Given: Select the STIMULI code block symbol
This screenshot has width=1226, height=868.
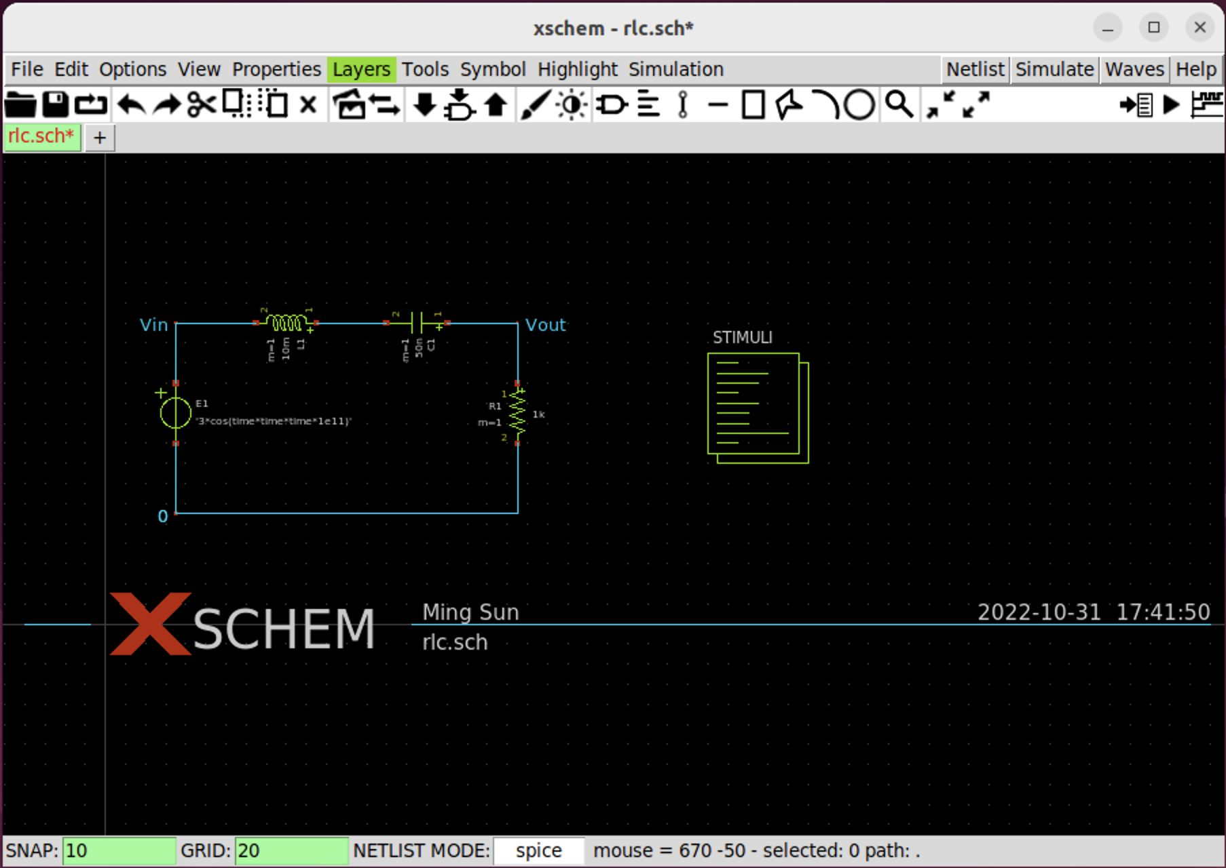Looking at the screenshot, I should click(x=758, y=408).
